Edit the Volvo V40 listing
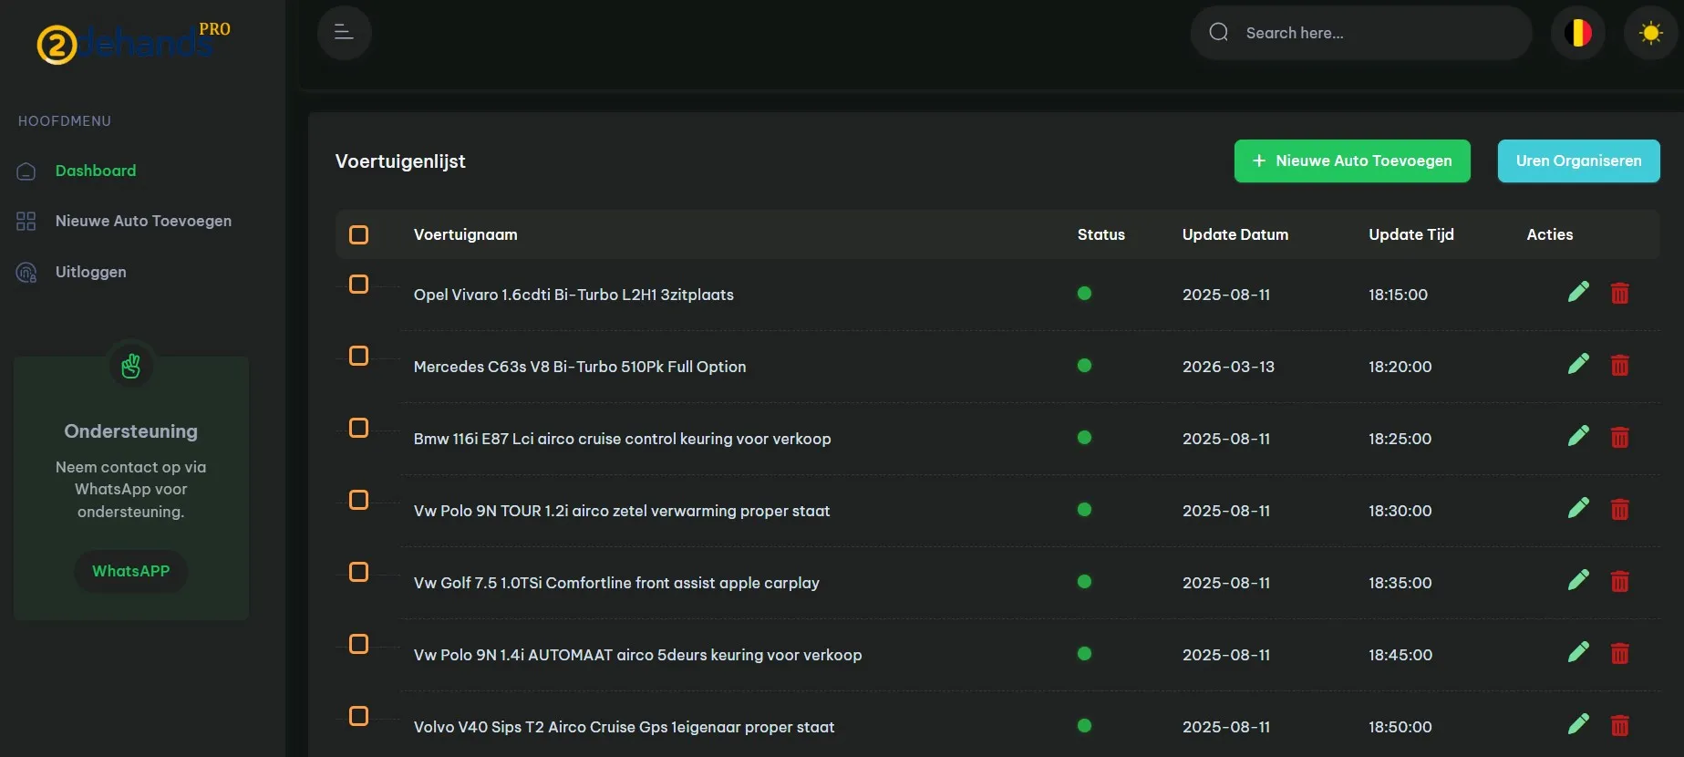 click(x=1578, y=724)
